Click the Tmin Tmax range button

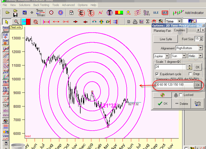coord(40,13)
